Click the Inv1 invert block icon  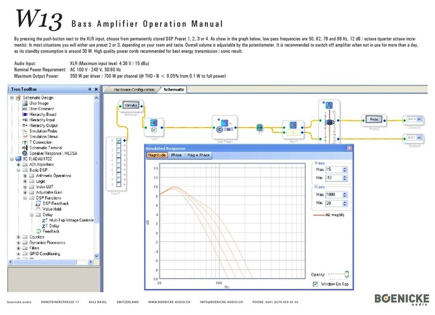click(153, 122)
